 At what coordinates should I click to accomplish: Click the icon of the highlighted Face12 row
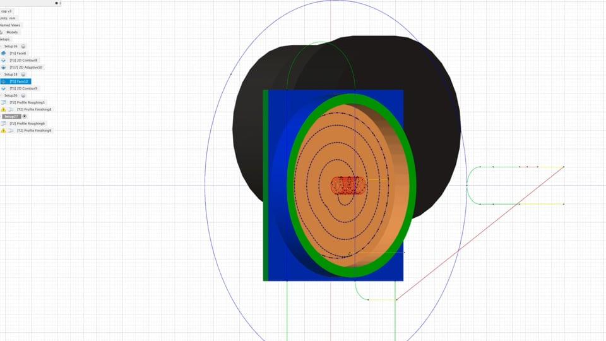point(4,81)
